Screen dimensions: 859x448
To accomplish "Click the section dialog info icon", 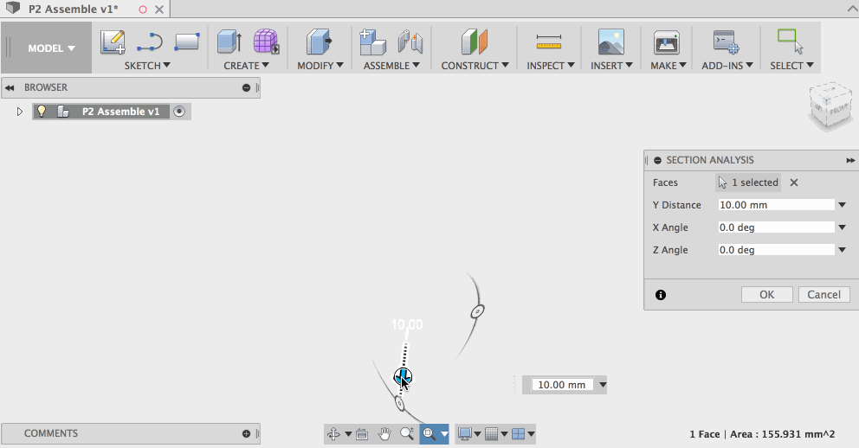I will pos(661,295).
